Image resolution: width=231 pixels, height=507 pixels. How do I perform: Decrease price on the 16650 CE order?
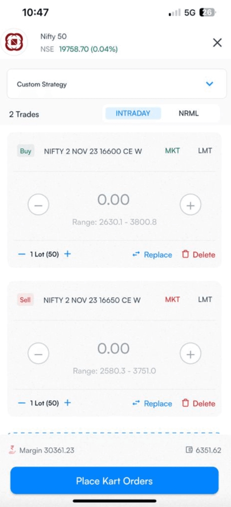coord(38,354)
